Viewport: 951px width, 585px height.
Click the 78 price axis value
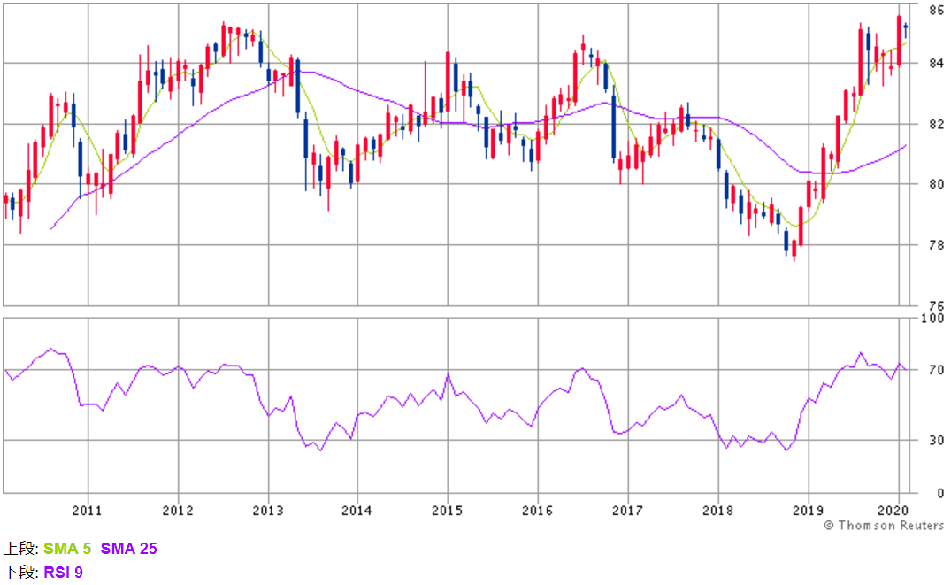point(937,245)
